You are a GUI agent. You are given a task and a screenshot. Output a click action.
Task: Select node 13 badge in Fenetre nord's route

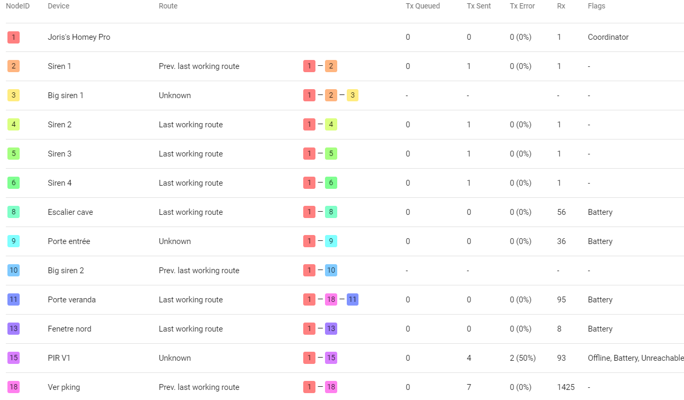tap(331, 329)
